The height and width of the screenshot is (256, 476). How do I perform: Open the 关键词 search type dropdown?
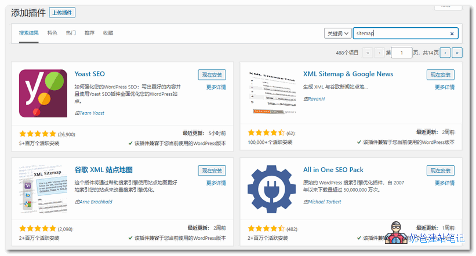click(x=337, y=34)
